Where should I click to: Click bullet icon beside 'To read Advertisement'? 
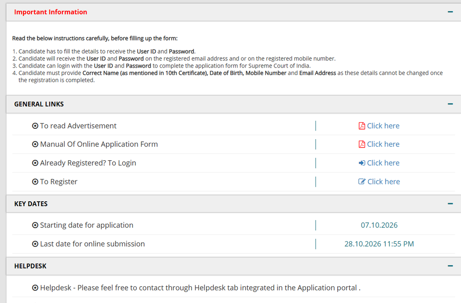35,126
